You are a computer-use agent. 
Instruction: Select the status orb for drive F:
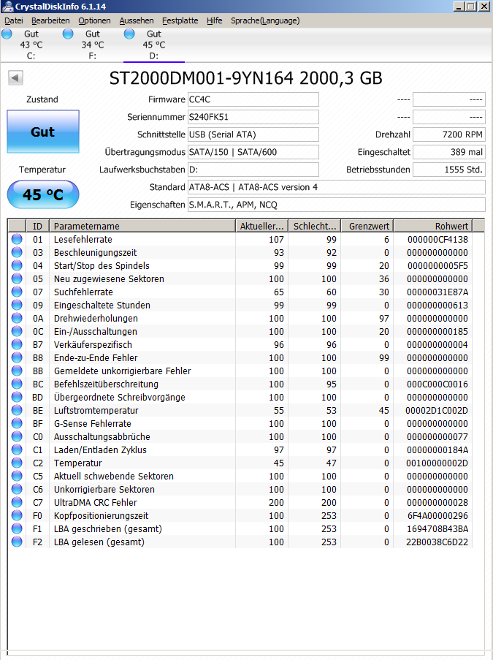click(x=68, y=34)
